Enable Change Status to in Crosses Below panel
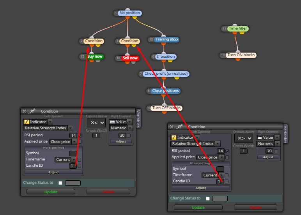 (60, 183)
